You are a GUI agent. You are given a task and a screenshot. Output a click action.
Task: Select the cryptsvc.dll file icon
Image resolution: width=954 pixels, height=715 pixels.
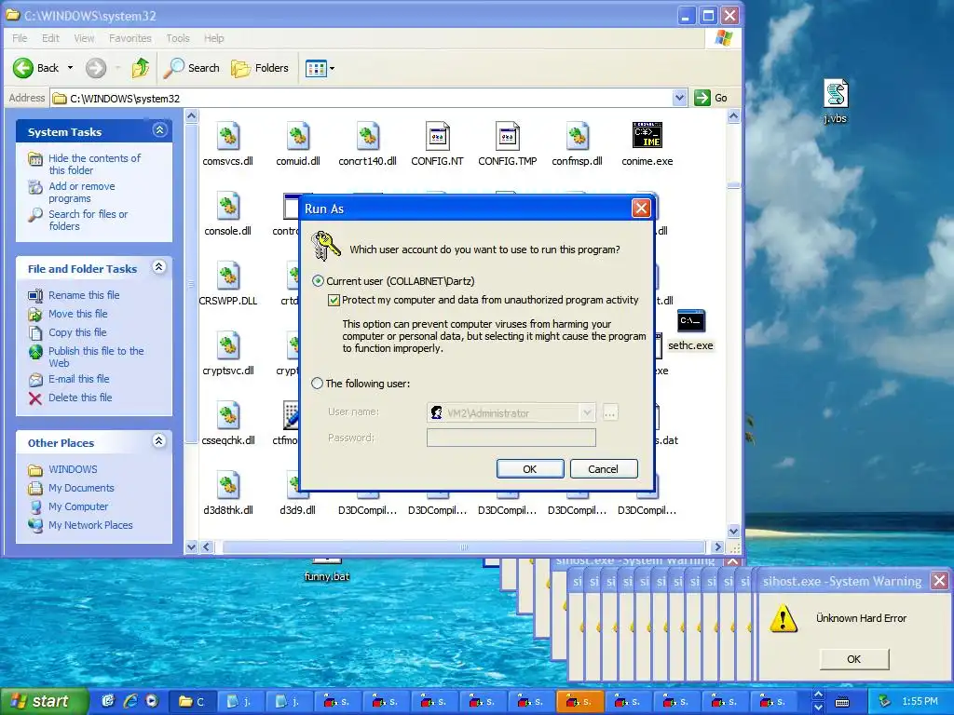[228, 346]
